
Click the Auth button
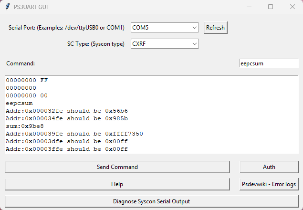pyautogui.click(x=269, y=167)
